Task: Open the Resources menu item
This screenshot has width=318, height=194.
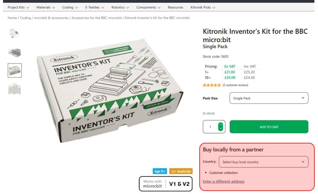Action: [175, 7]
